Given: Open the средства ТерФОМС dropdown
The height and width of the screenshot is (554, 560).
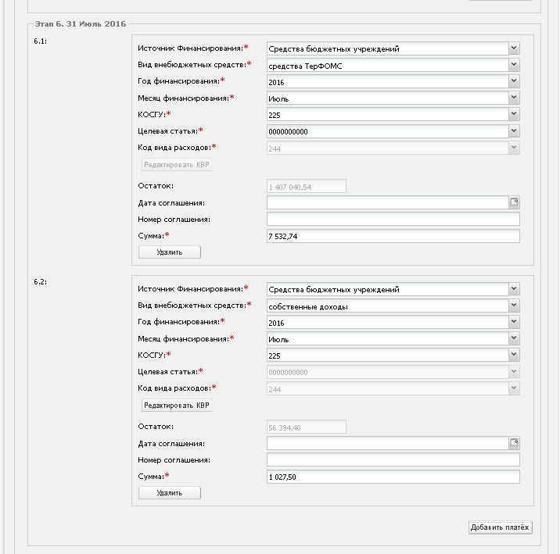Looking at the screenshot, I should (513, 66).
